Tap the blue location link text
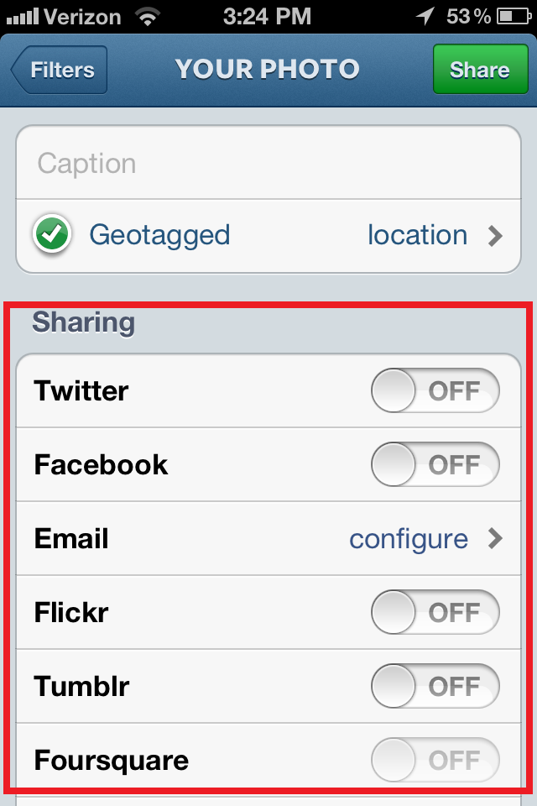The image size is (537, 806). pos(417,235)
